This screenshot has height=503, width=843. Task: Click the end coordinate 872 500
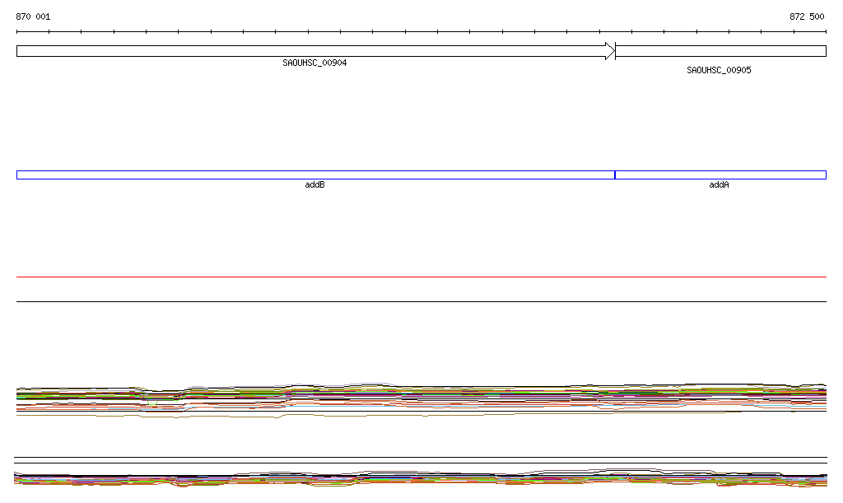pos(807,16)
